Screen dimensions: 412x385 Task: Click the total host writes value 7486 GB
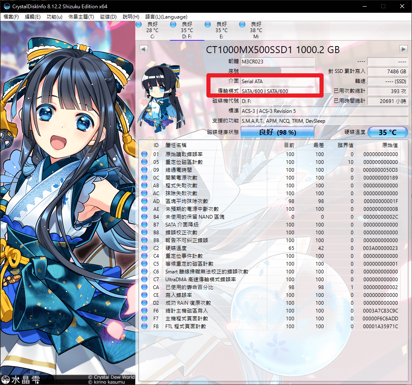click(388, 71)
